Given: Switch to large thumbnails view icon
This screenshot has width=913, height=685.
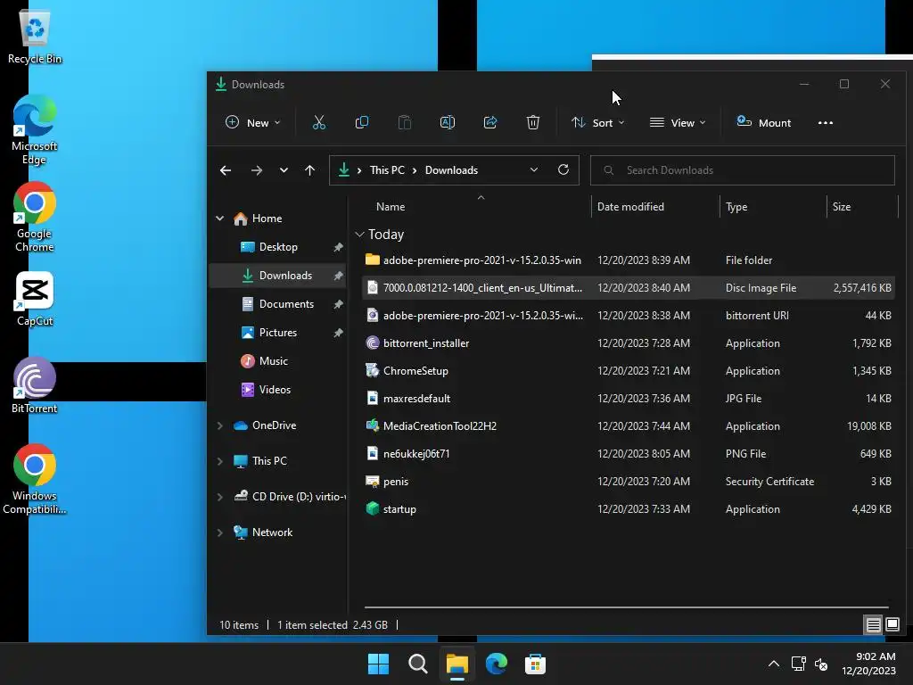Looking at the screenshot, I should [x=892, y=625].
